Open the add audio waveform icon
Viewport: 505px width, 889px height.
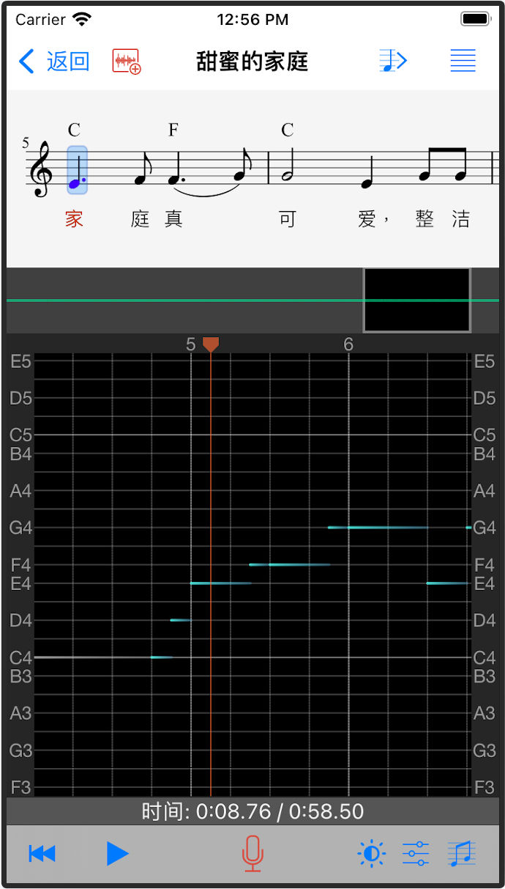pyautogui.click(x=126, y=62)
